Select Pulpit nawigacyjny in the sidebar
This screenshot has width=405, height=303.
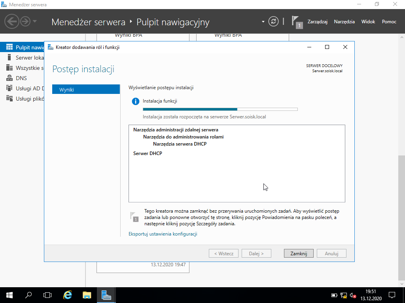click(22, 47)
